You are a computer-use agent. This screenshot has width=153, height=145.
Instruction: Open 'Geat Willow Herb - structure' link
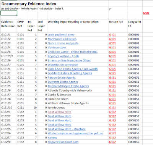coord(67,129)
